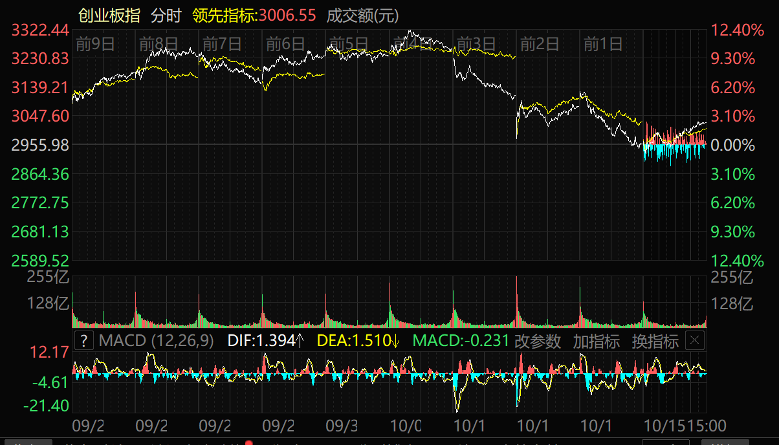Jump to the 前9日 day section
This screenshot has height=445, width=779.
tap(96, 44)
